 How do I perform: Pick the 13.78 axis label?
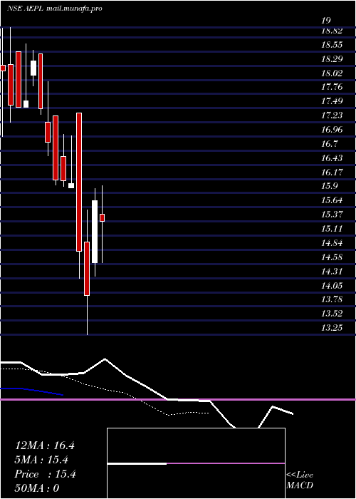click(332, 299)
